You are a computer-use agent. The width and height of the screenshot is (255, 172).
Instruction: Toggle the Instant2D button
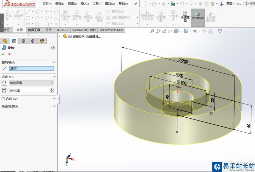[198, 18]
